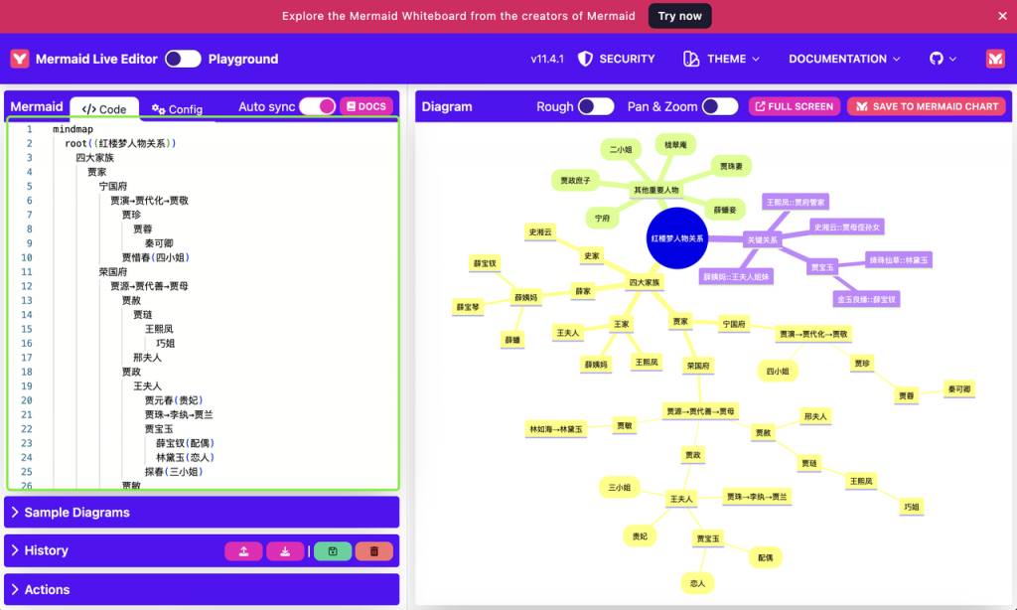This screenshot has width=1017, height=610.
Task: Open the DOCS button
Action: pos(366,106)
